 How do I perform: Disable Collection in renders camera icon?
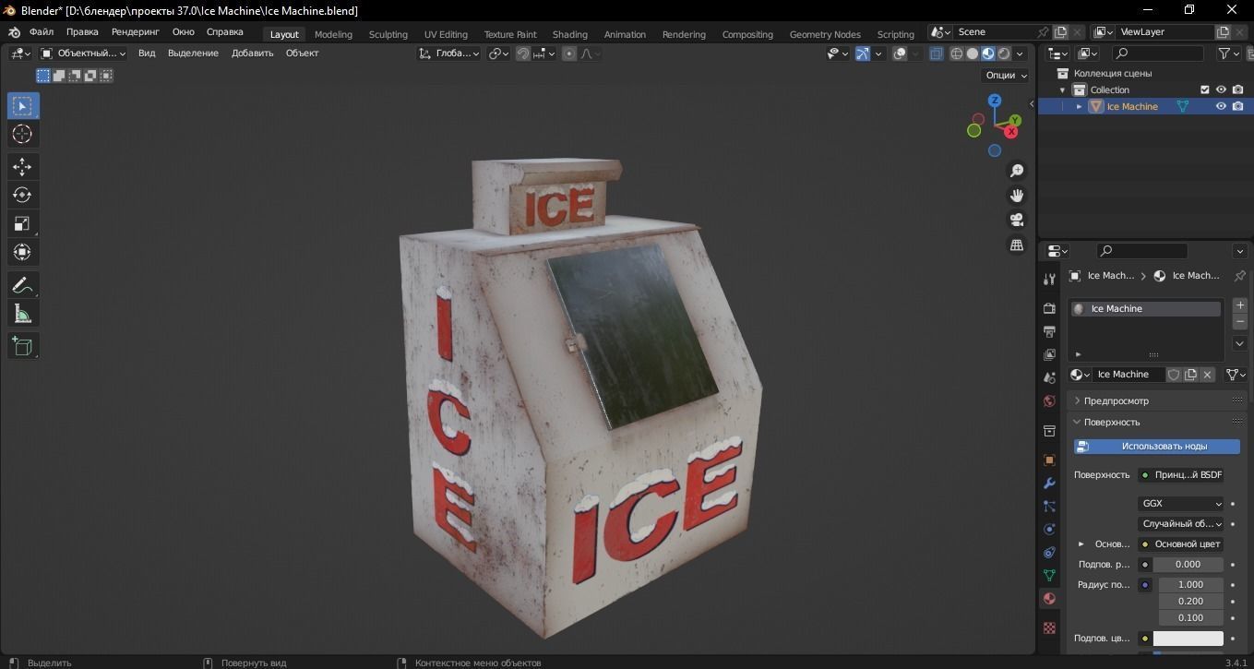[x=1237, y=90]
